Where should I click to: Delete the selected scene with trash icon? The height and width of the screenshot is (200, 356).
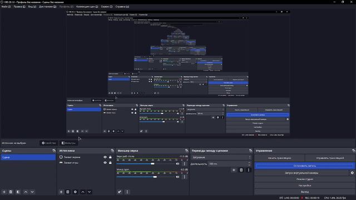point(11,192)
